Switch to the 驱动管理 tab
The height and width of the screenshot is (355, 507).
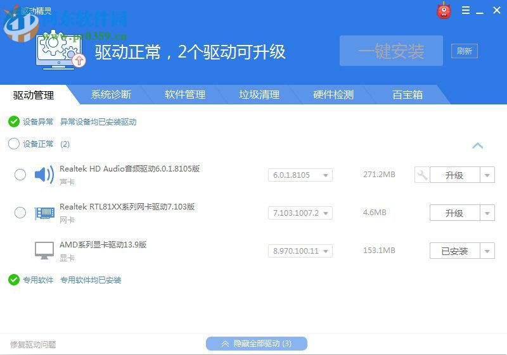point(34,95)
